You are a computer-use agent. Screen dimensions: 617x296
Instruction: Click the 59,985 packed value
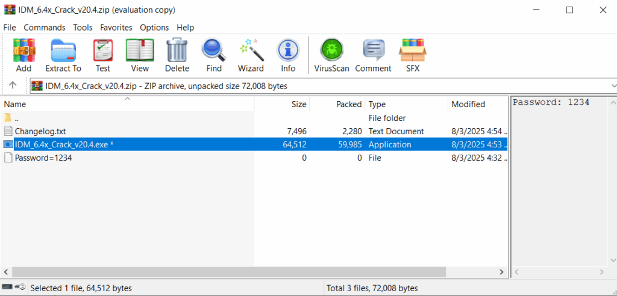tap(350, 144)
